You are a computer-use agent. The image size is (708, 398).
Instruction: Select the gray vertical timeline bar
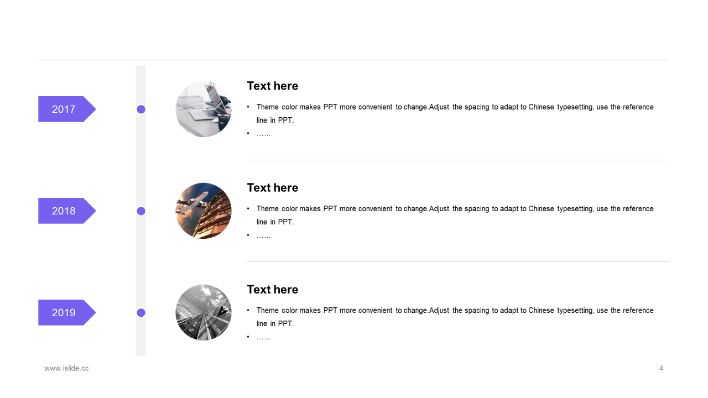point(141,211)
